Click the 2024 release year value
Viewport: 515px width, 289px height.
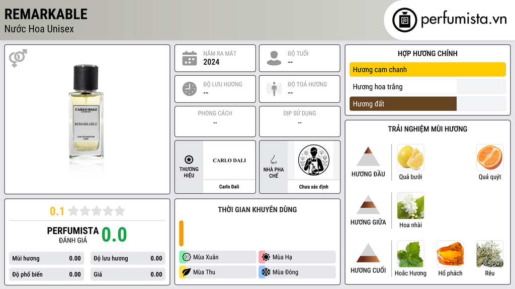pos(211,62)
